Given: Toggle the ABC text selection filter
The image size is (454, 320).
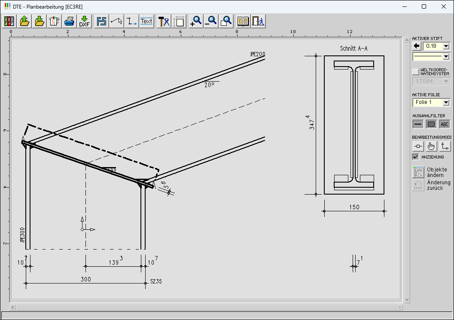Looking at the screenshot, I should pyautogui.click(x=445, y=124).
